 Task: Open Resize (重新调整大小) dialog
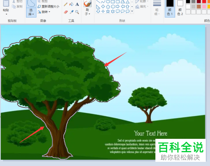48,7
